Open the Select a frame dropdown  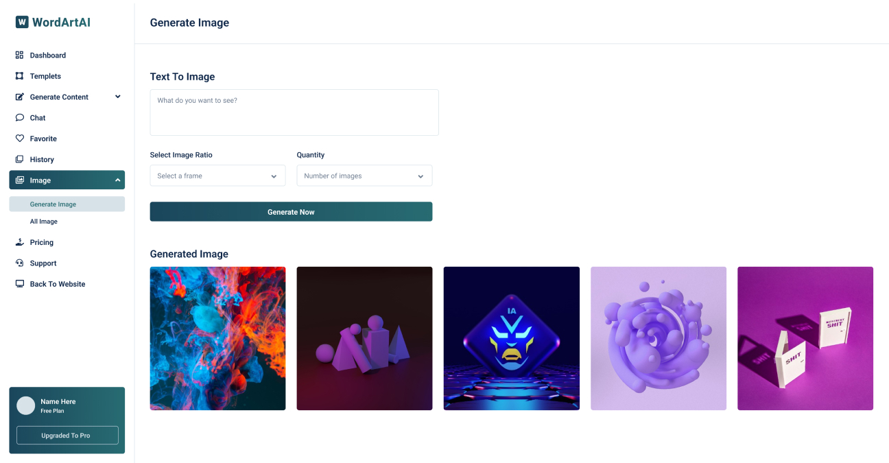click(217, 176)
